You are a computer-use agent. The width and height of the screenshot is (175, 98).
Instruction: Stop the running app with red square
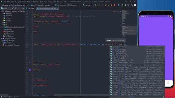pyautogui.click(x=115, y=5)
